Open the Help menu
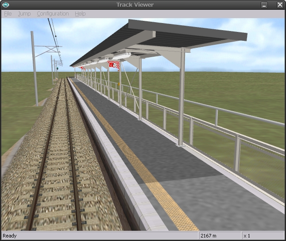The image size is (286, 241). tap(80, 14)
